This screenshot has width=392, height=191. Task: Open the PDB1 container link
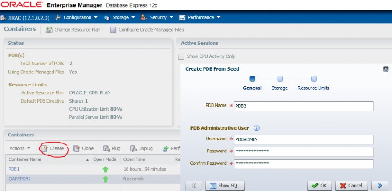14,169
